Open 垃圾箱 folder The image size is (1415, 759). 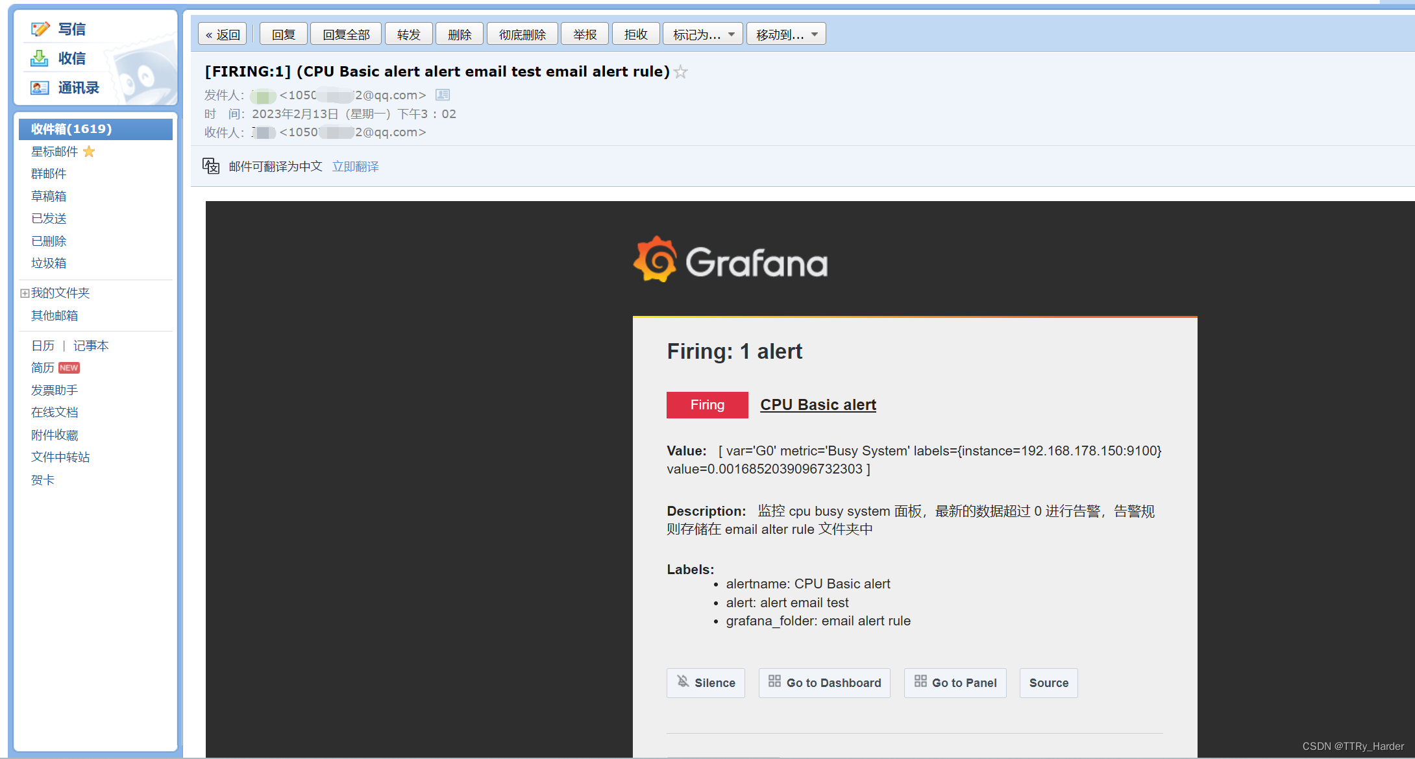pyautogui.click(x=49, y=263)
